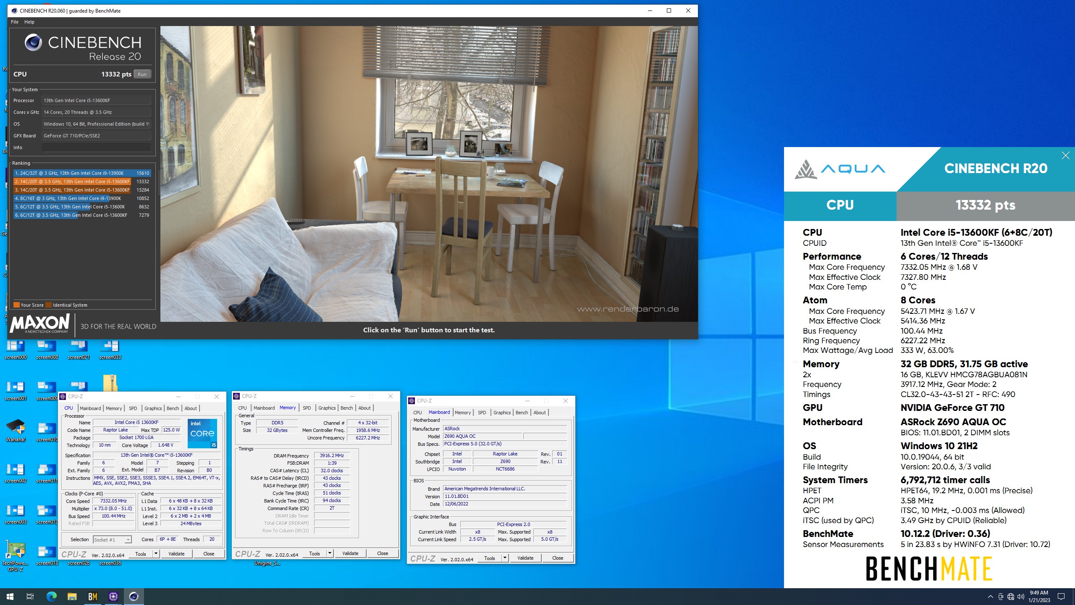Image resolution: width=1075 pixels, height=605 pixels.
Task: Click the Cinebench rendered room image
Action: (x=429, y=174)
